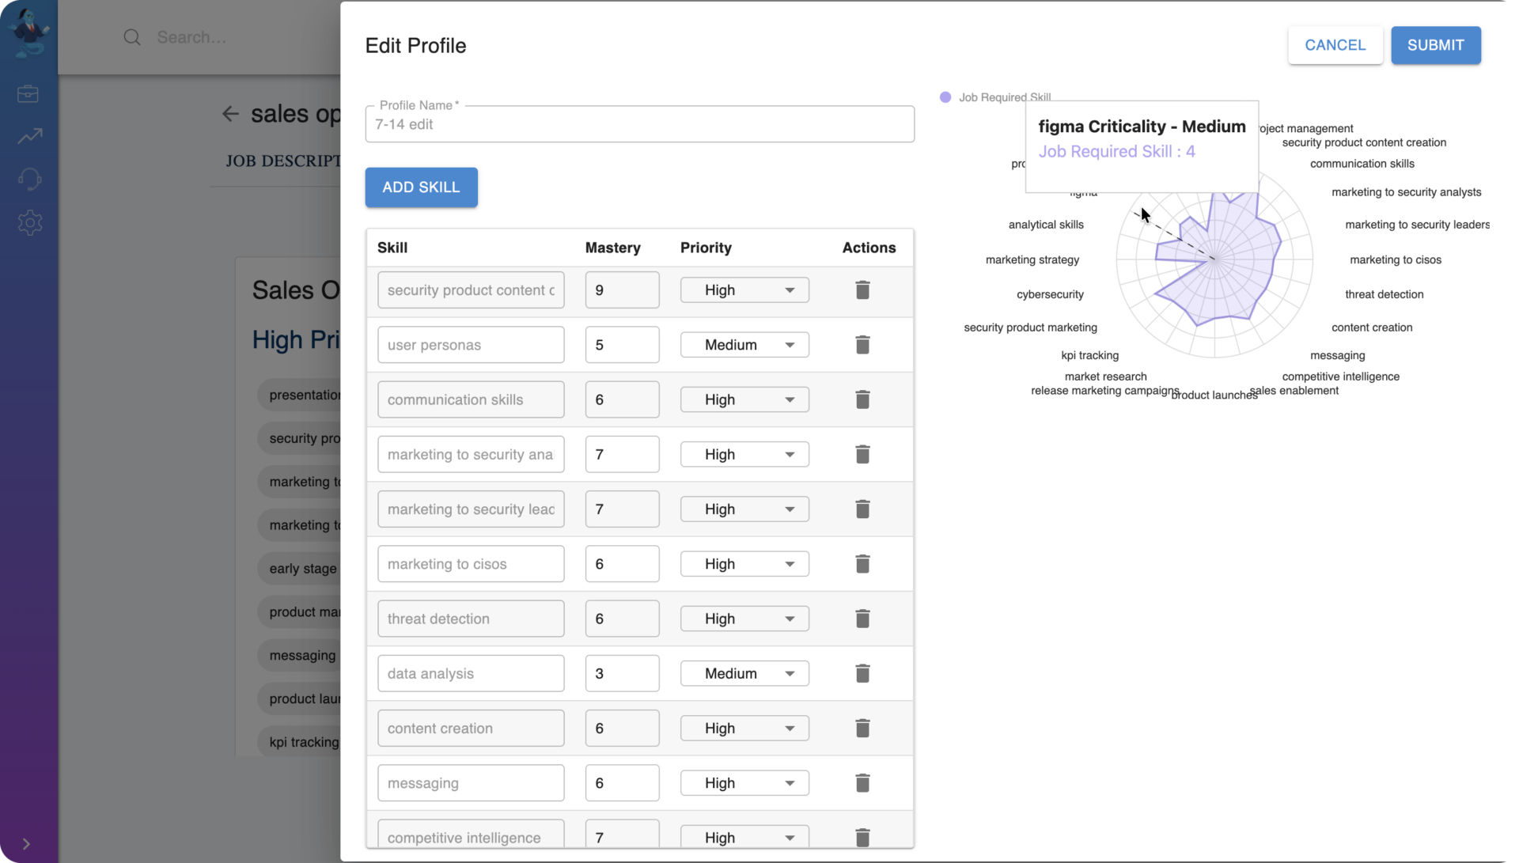Click the Skill column header
The width and height of the screenshot is (1519, 863).
coord(392,248)
